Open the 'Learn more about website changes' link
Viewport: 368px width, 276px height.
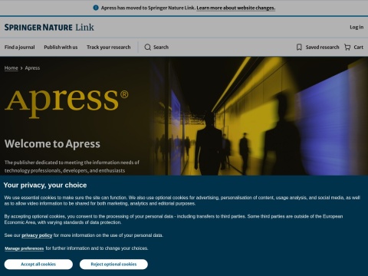pyautogui.click(x=236, y=8)
